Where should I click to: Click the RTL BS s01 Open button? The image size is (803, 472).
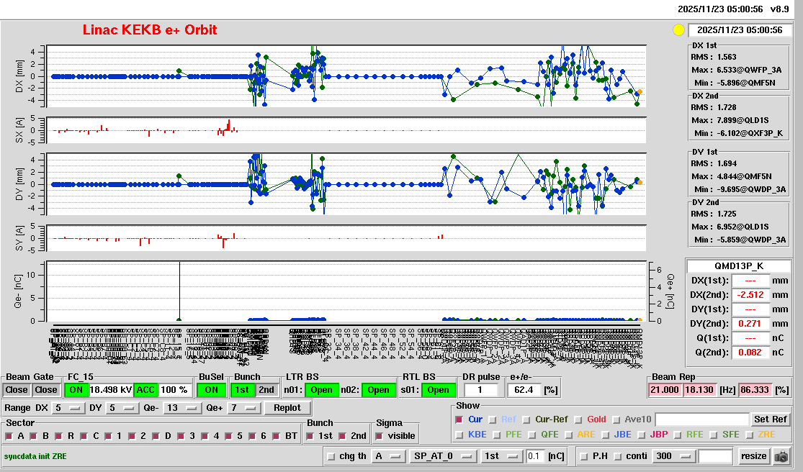pos(438,390)
